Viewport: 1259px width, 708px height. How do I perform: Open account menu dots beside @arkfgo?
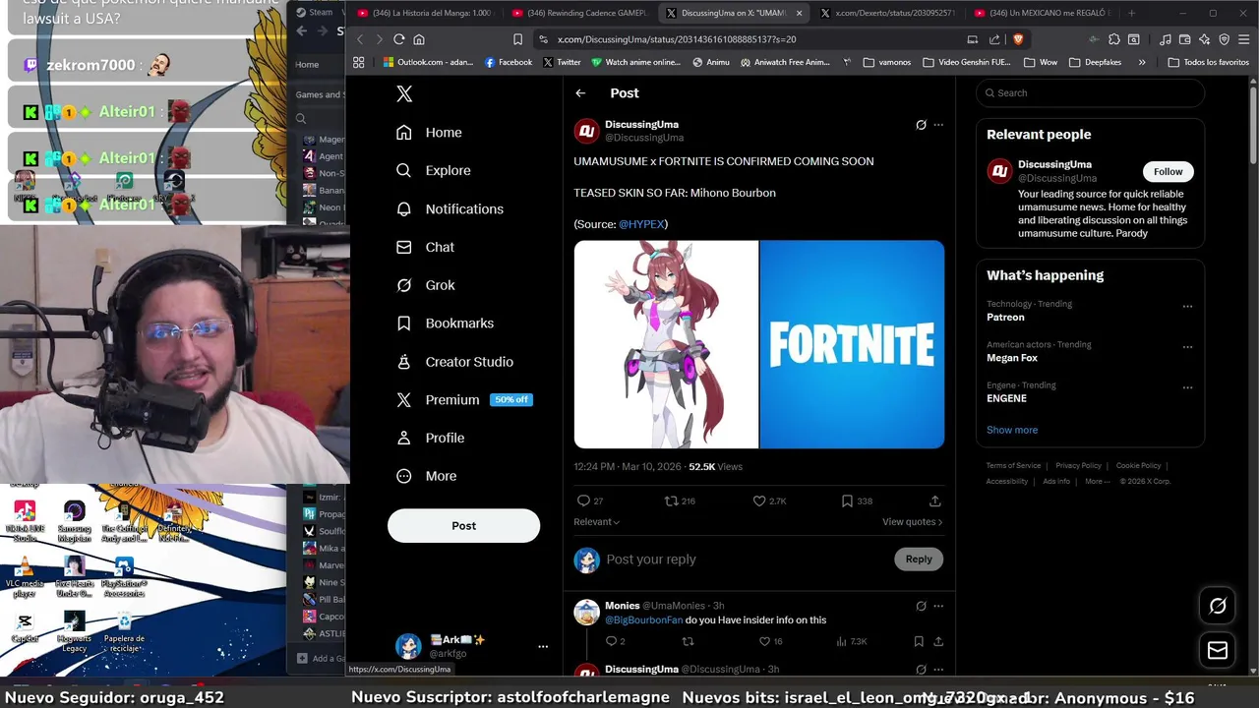543,647
